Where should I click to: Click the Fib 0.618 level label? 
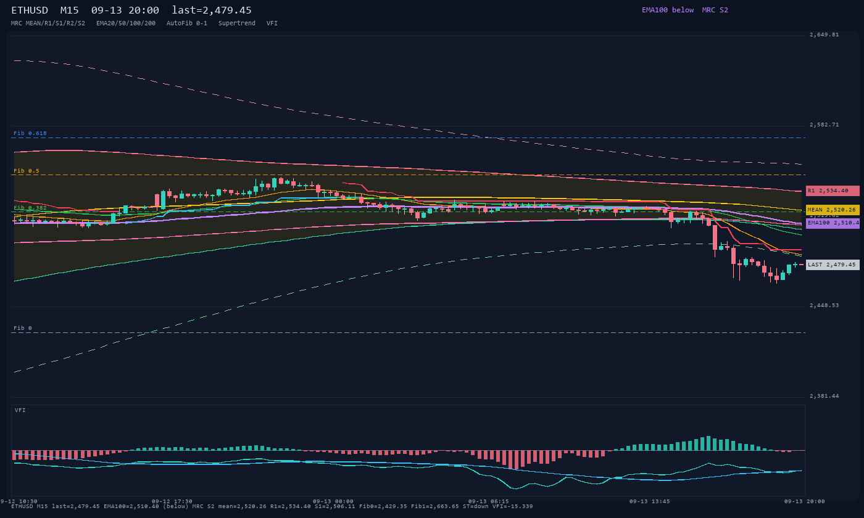pyautogui.click(x=30, y=133)
